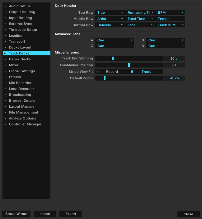Image resolution: width=202 pixels, height=219 pixels.
Task: Select the highlighted Track Decks entry
Action: pyautogui.click(x=26, y=53)
